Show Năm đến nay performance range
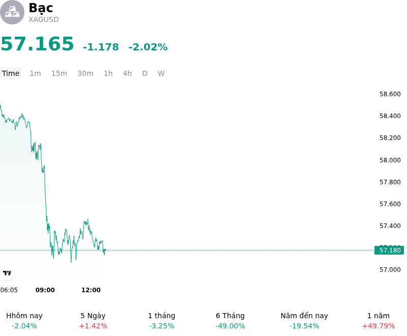The height and width of the screenshot is (336, 407). pos(304,321)
